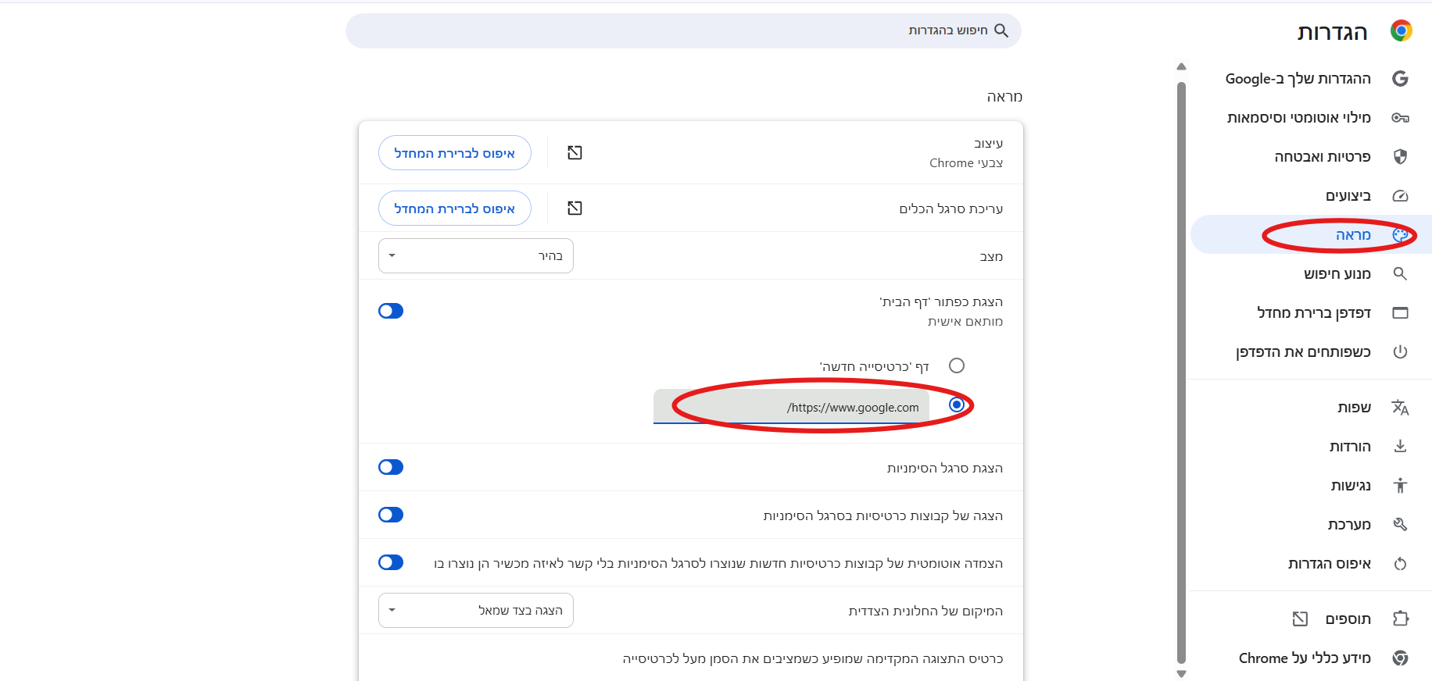The width and height of the screenshot is (1432, 681).
Task: Click איפוס לברירת המחדל button for toolbar customization
Action: (x=454, y=209)
